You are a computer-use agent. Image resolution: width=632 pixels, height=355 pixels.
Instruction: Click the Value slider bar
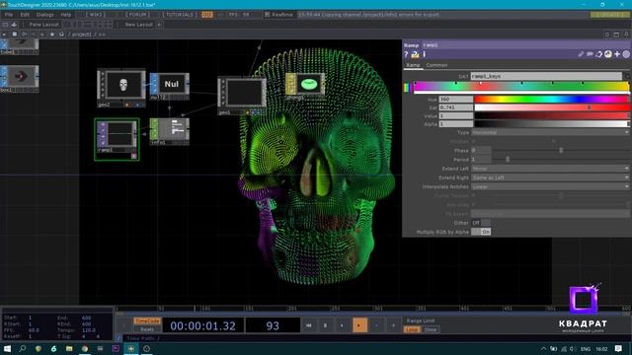551,116
